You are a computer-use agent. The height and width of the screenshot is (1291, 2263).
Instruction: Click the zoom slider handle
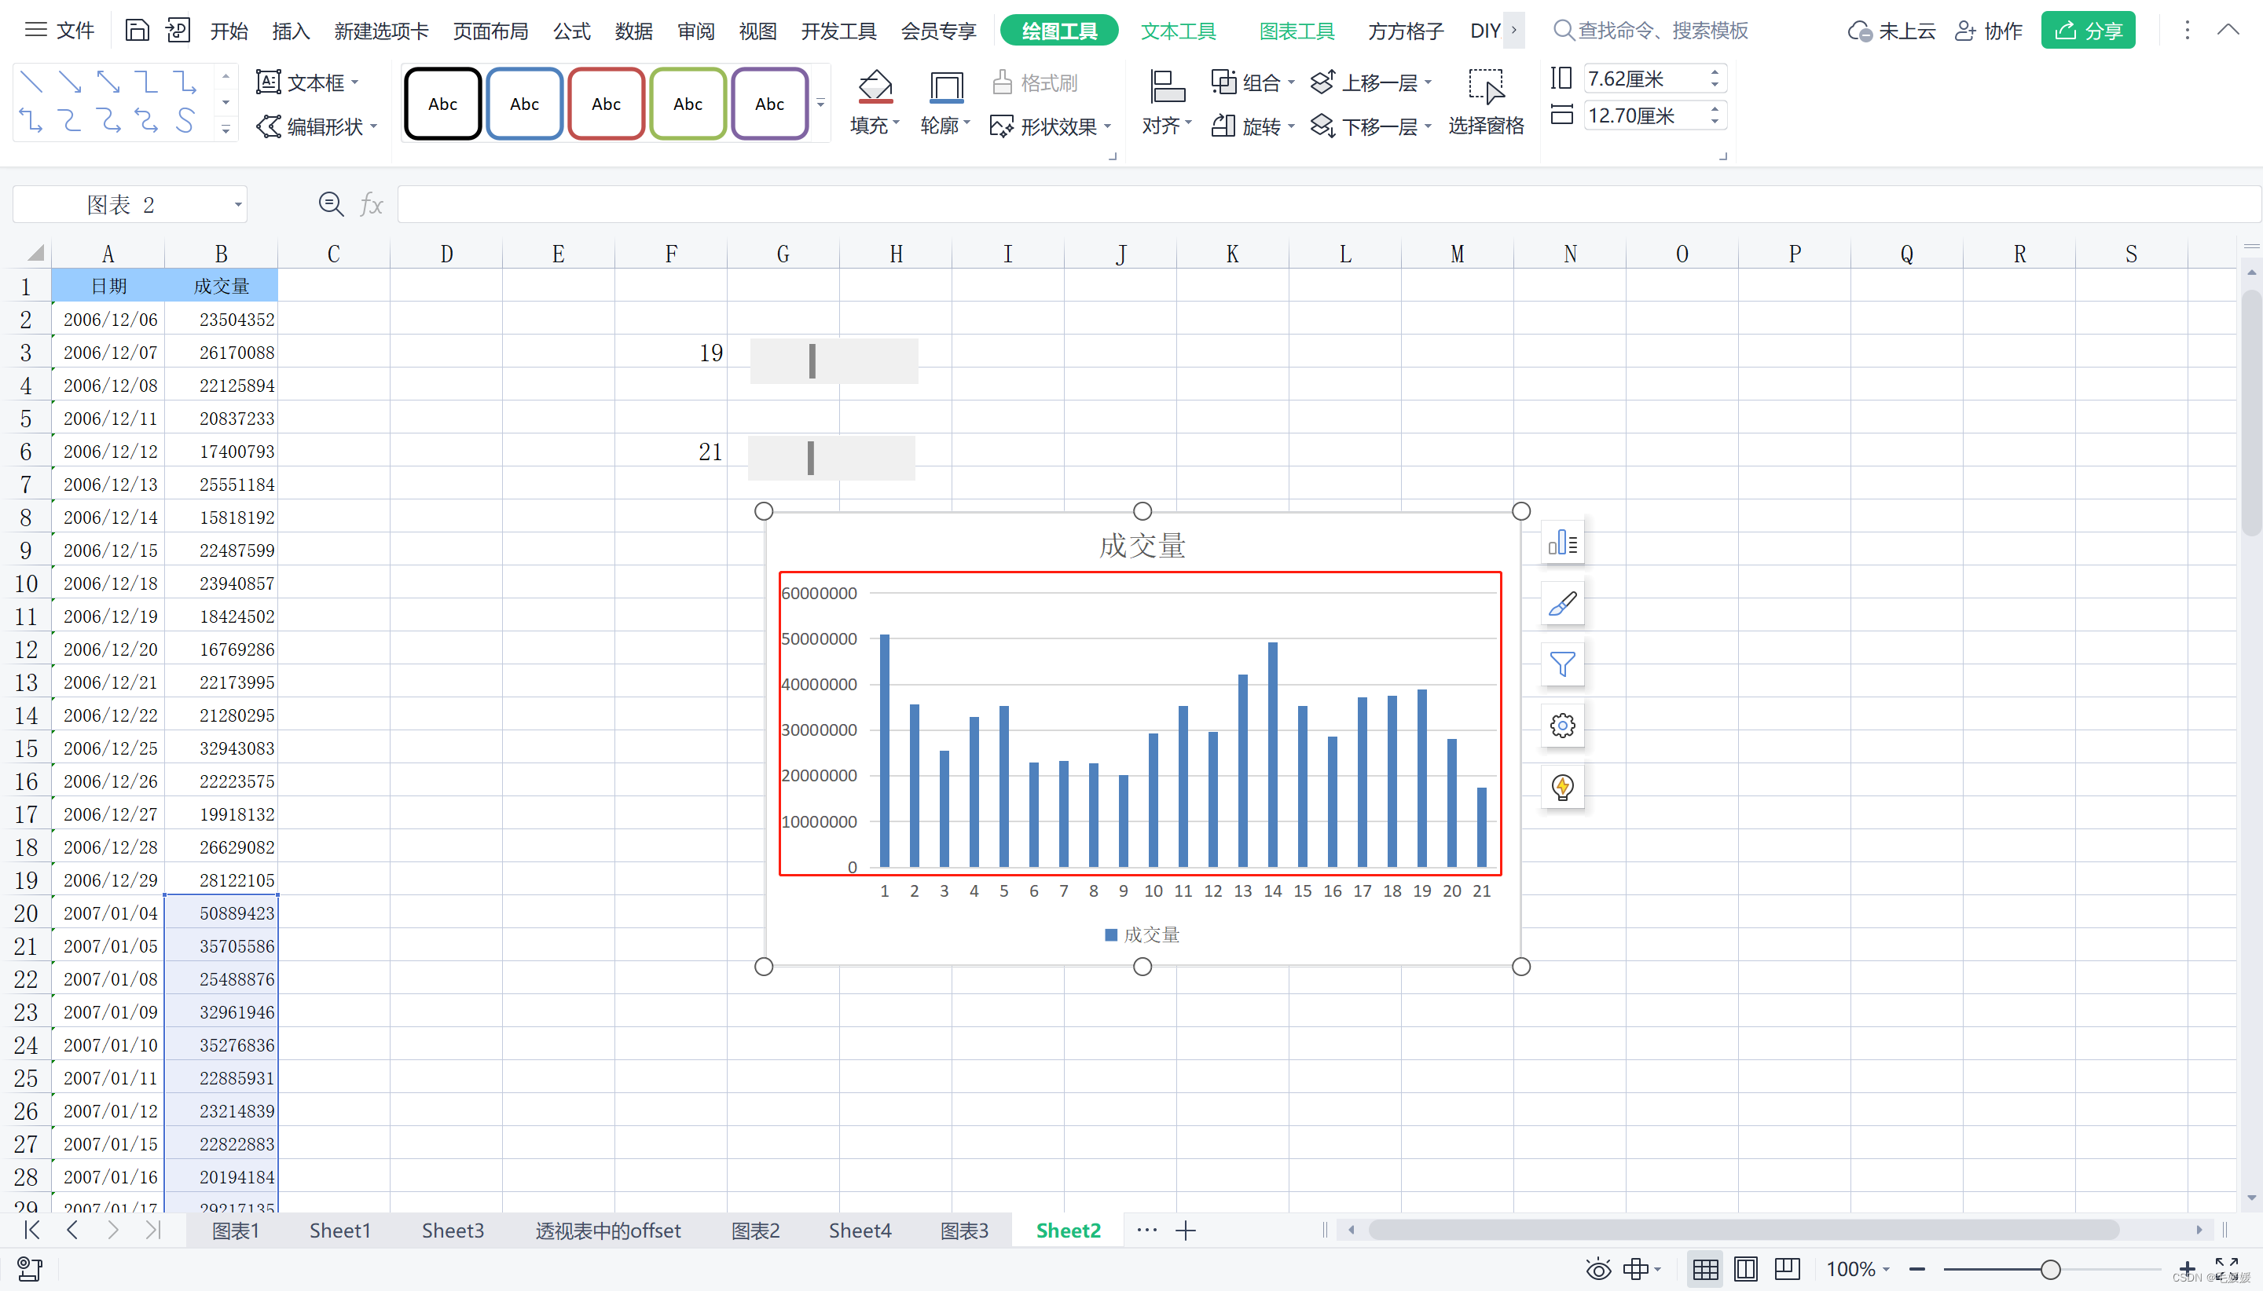2049,1270
